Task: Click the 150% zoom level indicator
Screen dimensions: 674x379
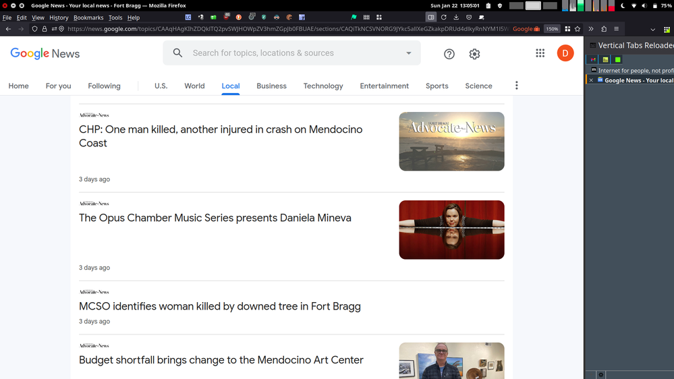Action: (x=552, y=29)
